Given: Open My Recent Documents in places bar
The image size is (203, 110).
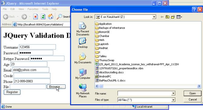Looking at the screenshot, I should 83,29.
